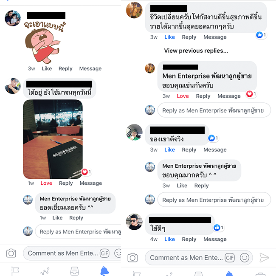Screen dimensions: 276x276
Task: Focus the 'Comment as Men Ente...' field on left
Action: click(63, 253)
